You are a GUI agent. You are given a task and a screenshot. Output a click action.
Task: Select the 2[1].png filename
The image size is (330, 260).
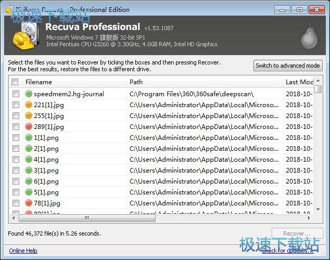click(x=46, y=149)
